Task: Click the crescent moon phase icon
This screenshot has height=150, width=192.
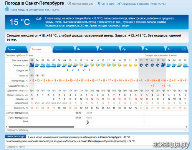Action: click(x=87, y=122)
